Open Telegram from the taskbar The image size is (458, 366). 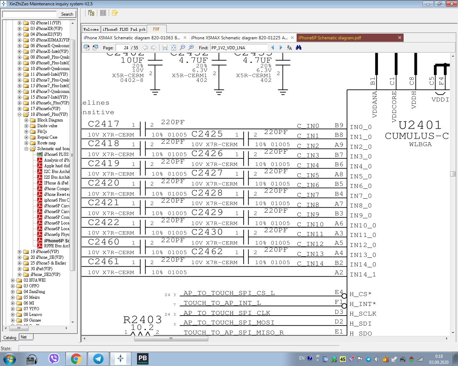pyautogui.click(x=98, y=358)
